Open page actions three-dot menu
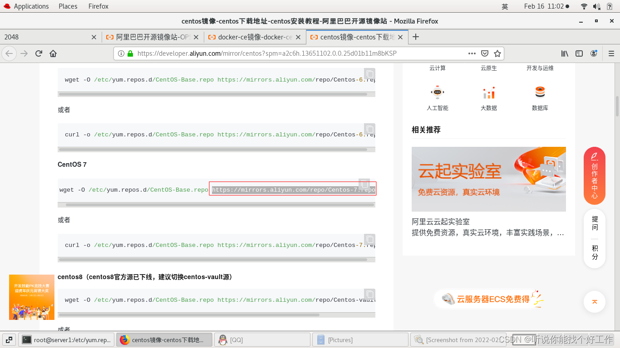620x348 pixels. [x=472, y=53]
